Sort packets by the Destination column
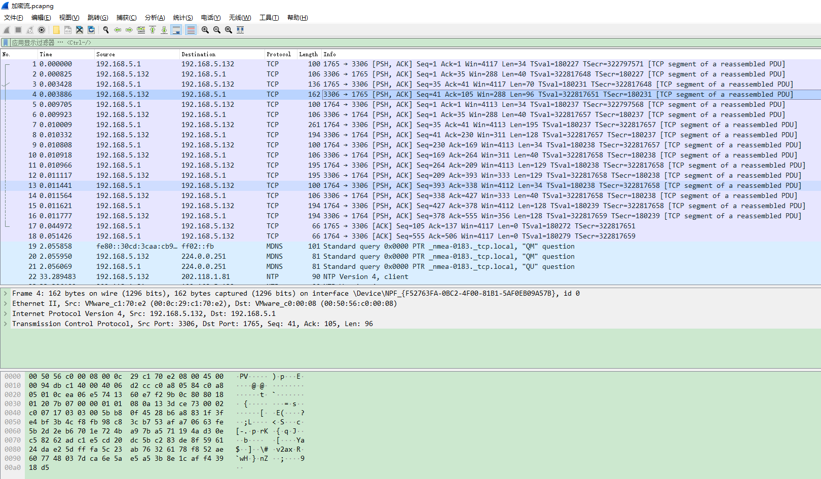 222,54
